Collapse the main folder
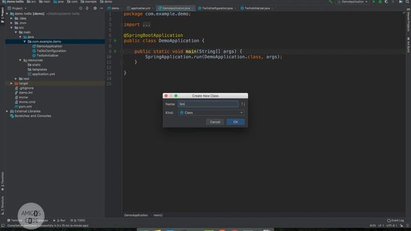Viewport: 411px width, 231px height. (x=16, y=32)
